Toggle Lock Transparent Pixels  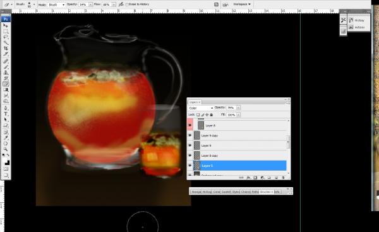tap(198, 114)
